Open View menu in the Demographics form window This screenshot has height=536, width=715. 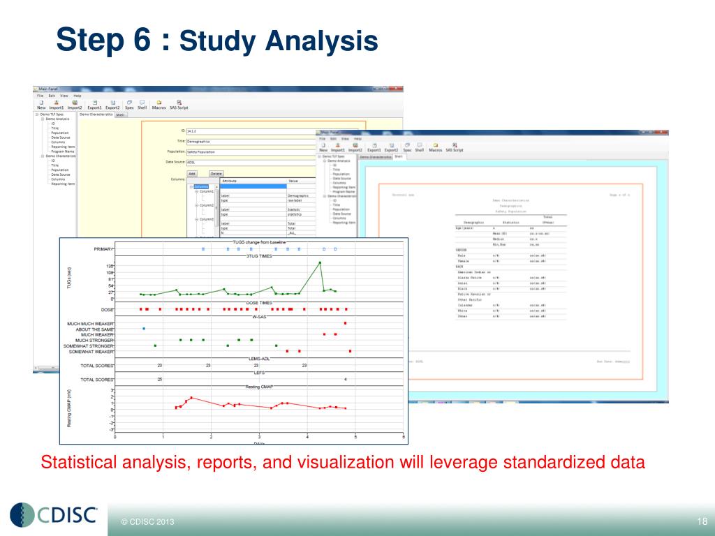pyautogui.click(x=64, y=96)
